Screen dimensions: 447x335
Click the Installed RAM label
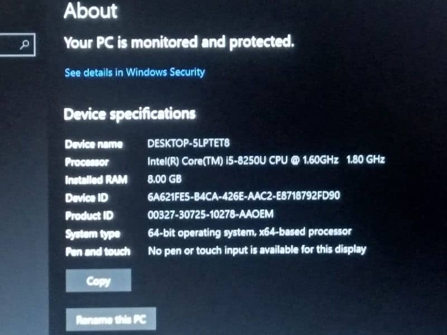click(x=96, y=180)
